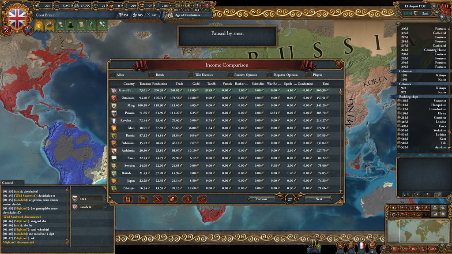Enable the Allies filter checkbox

pyautogui.click(x=113, y=75)
